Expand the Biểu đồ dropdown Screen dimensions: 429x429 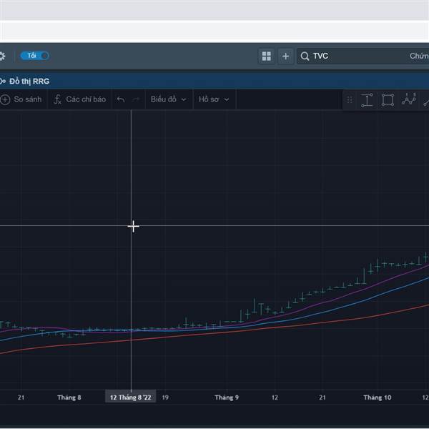[168, 99]
